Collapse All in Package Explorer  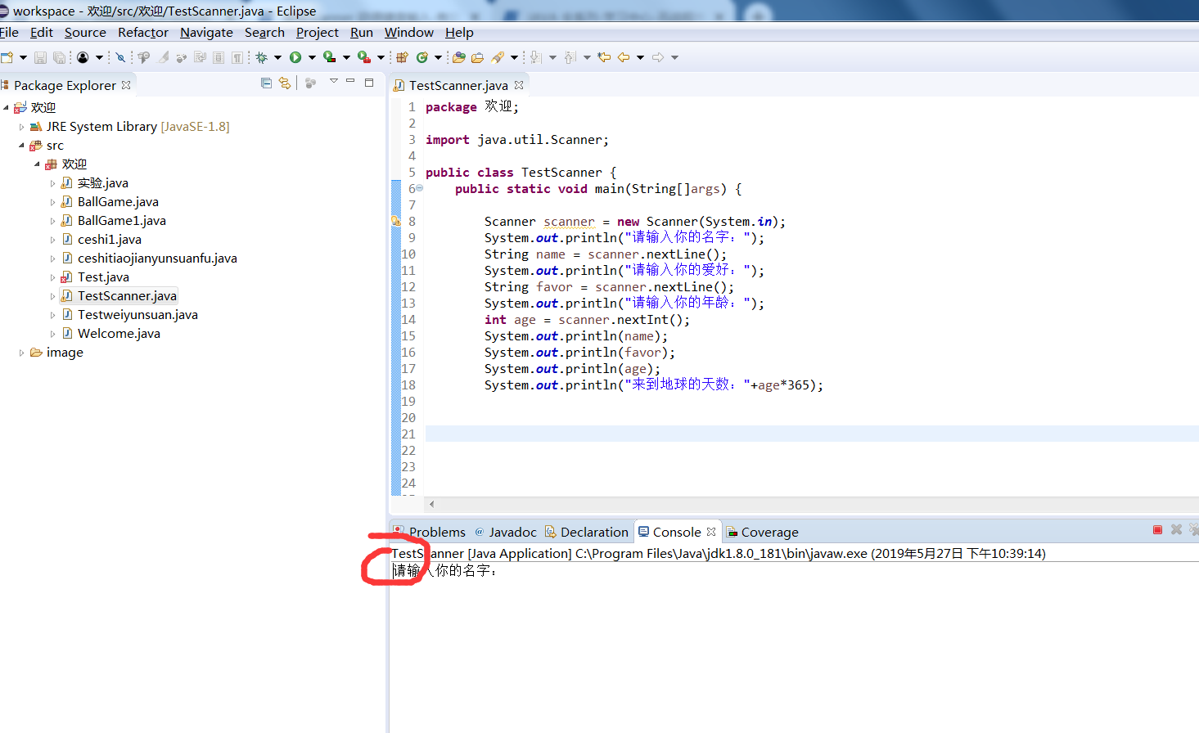(x=266, y=83)
